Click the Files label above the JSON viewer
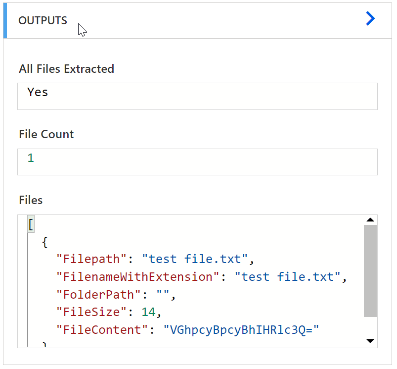Viewport: 397px width, 369px height. 31,200
